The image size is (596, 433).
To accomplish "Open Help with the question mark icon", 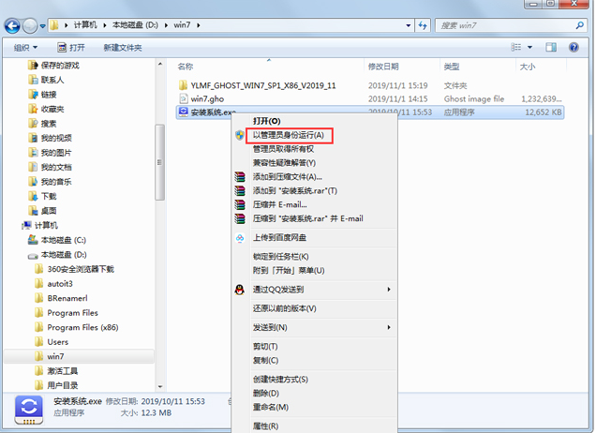I will coord(574,47).
